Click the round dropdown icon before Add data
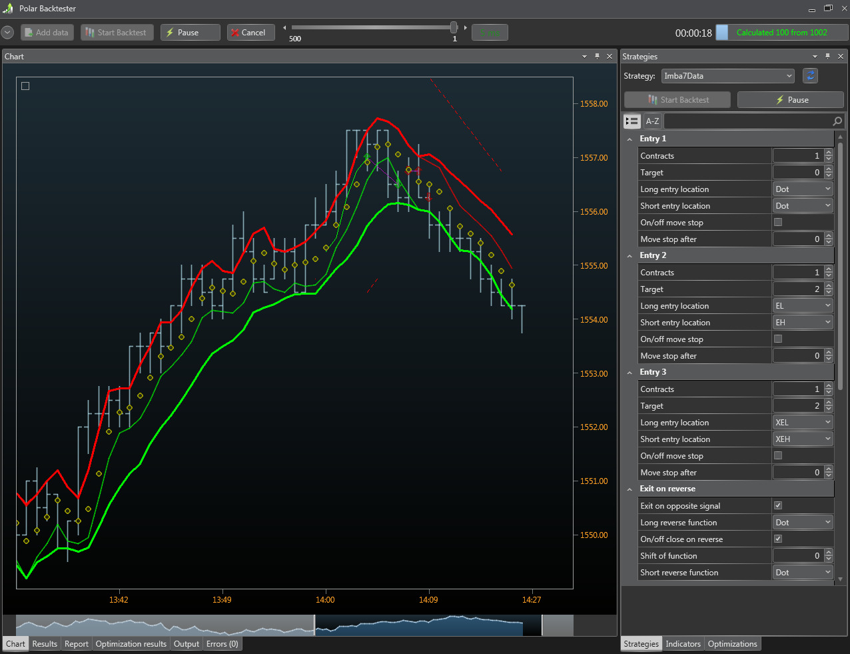The image size is (850, 654). coord(7,32)
